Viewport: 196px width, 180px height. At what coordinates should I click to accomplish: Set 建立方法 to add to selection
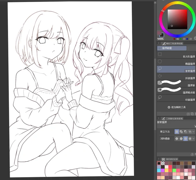pyautogui.click(x=181, y=132)
